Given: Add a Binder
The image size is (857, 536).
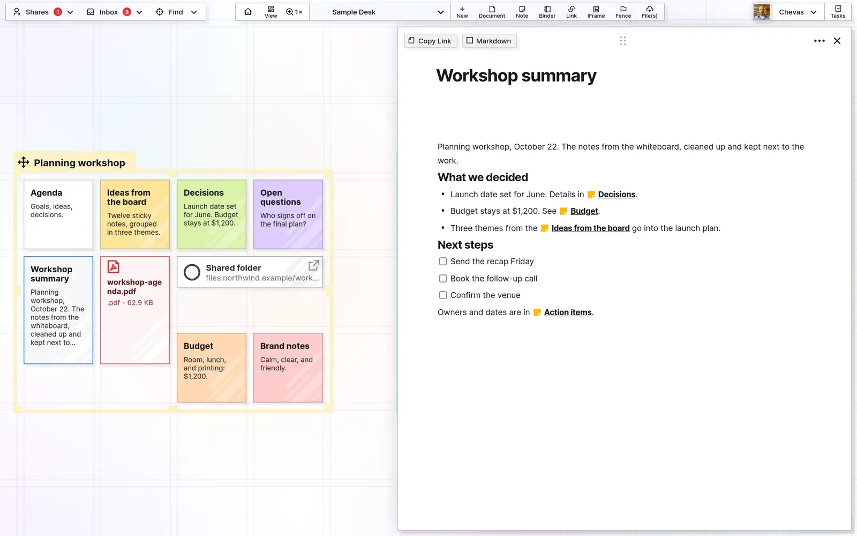Looking at the screenshot, I should pos(547,12).
